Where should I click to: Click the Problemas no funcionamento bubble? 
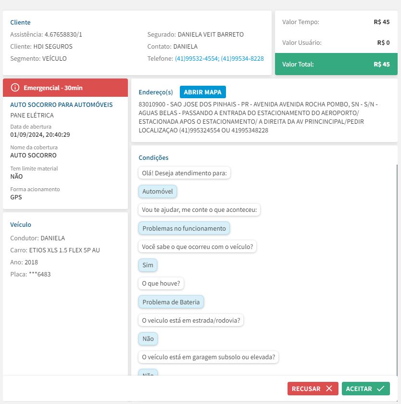coord(184,228)
